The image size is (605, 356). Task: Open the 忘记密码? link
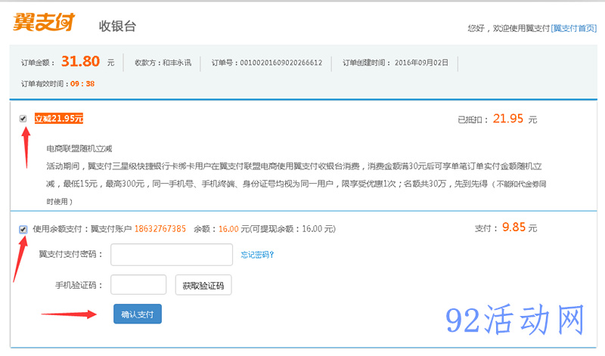257,255
